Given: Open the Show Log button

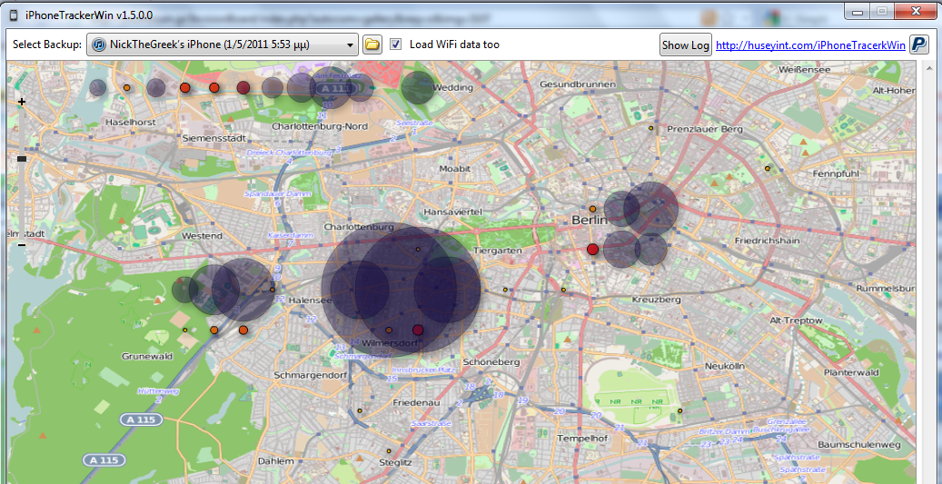Looking at the screenshot, I should tap(685, 45).
